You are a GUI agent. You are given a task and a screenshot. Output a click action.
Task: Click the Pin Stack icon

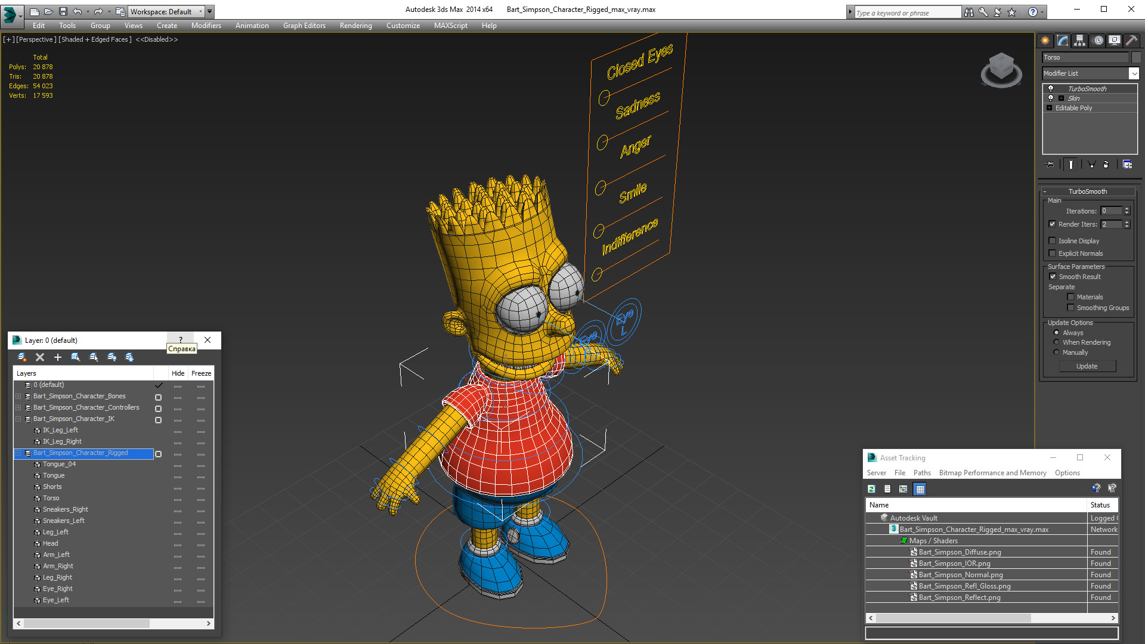(x=1051, y=165)
